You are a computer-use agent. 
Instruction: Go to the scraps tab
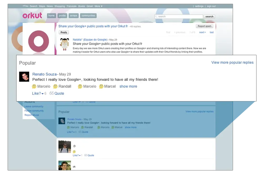pos(74,16)
